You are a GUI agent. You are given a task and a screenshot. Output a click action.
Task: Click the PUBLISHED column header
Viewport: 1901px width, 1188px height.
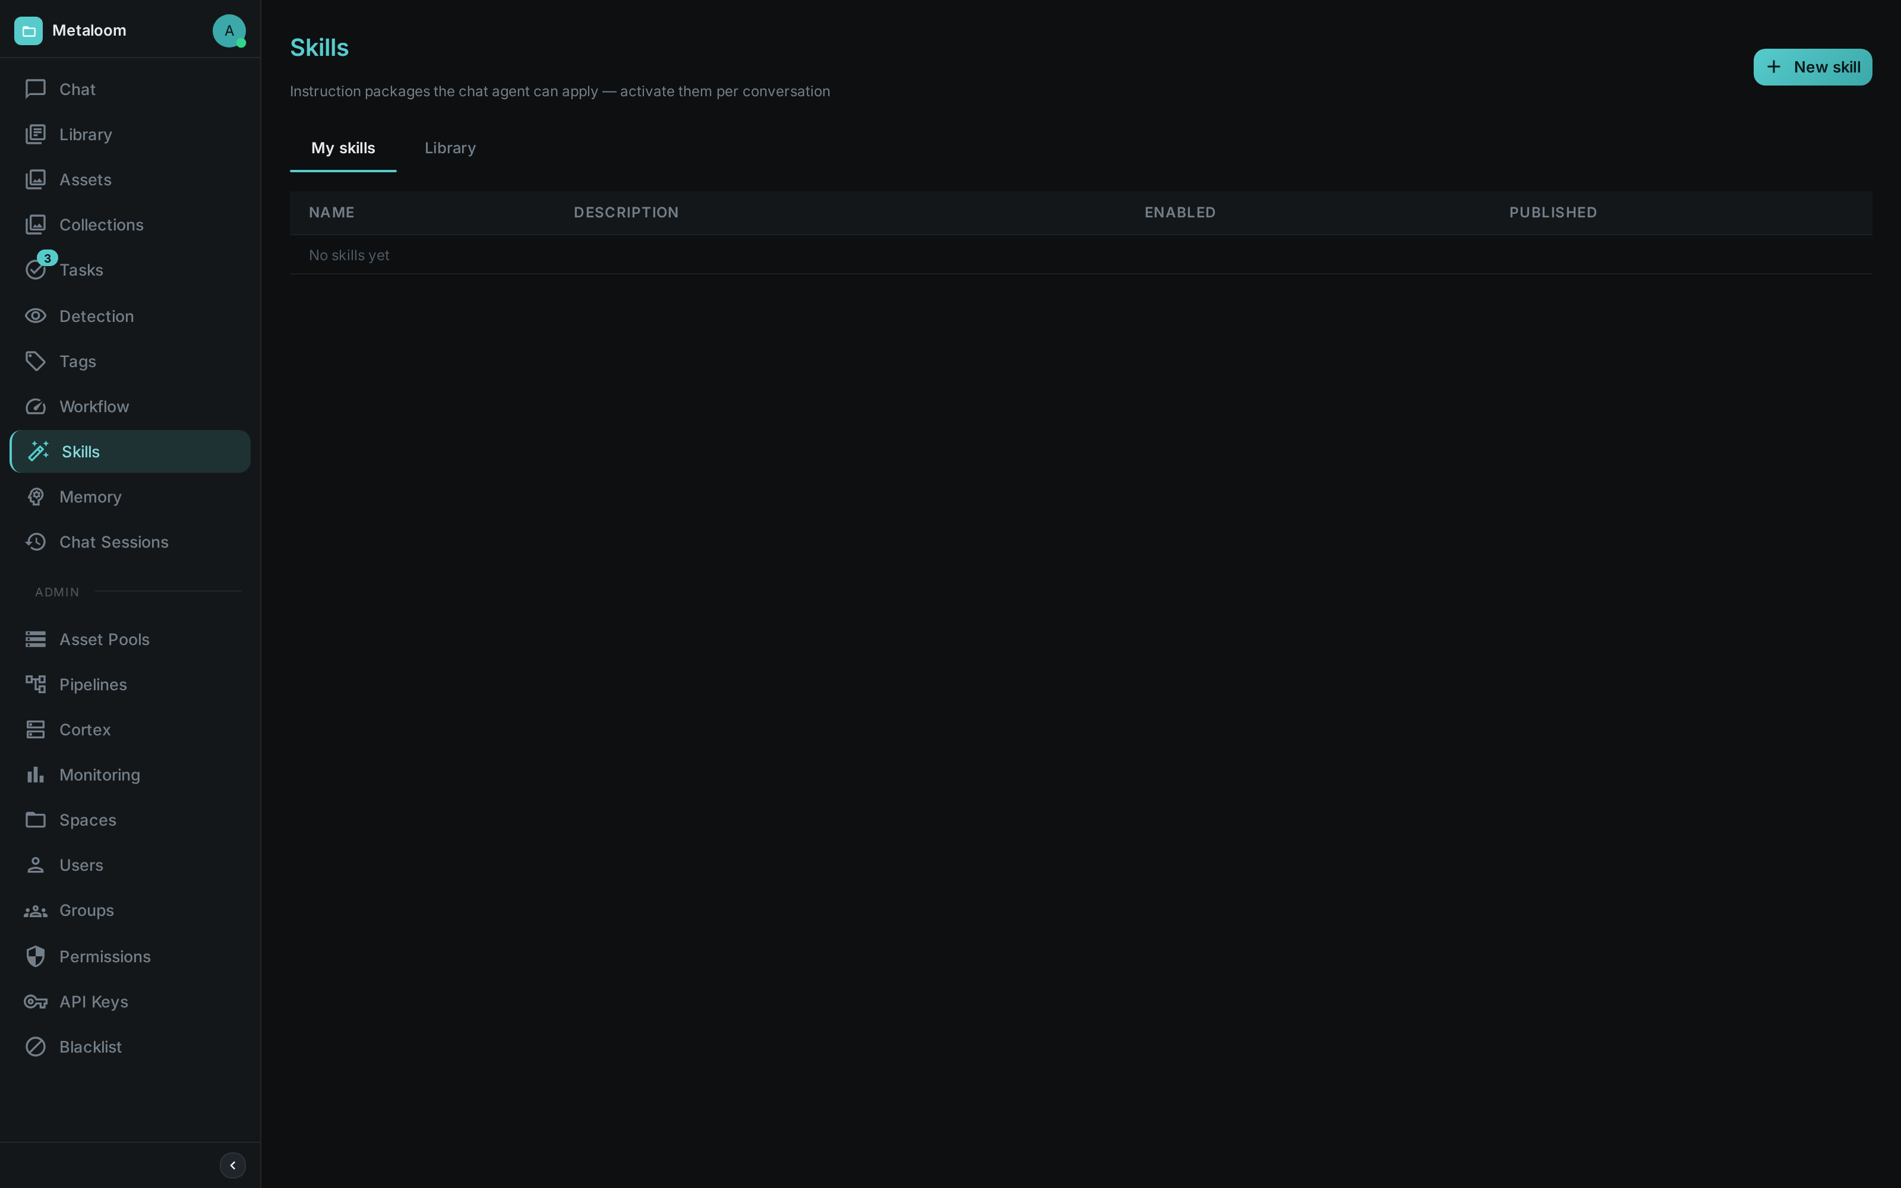click(1553, 212)
